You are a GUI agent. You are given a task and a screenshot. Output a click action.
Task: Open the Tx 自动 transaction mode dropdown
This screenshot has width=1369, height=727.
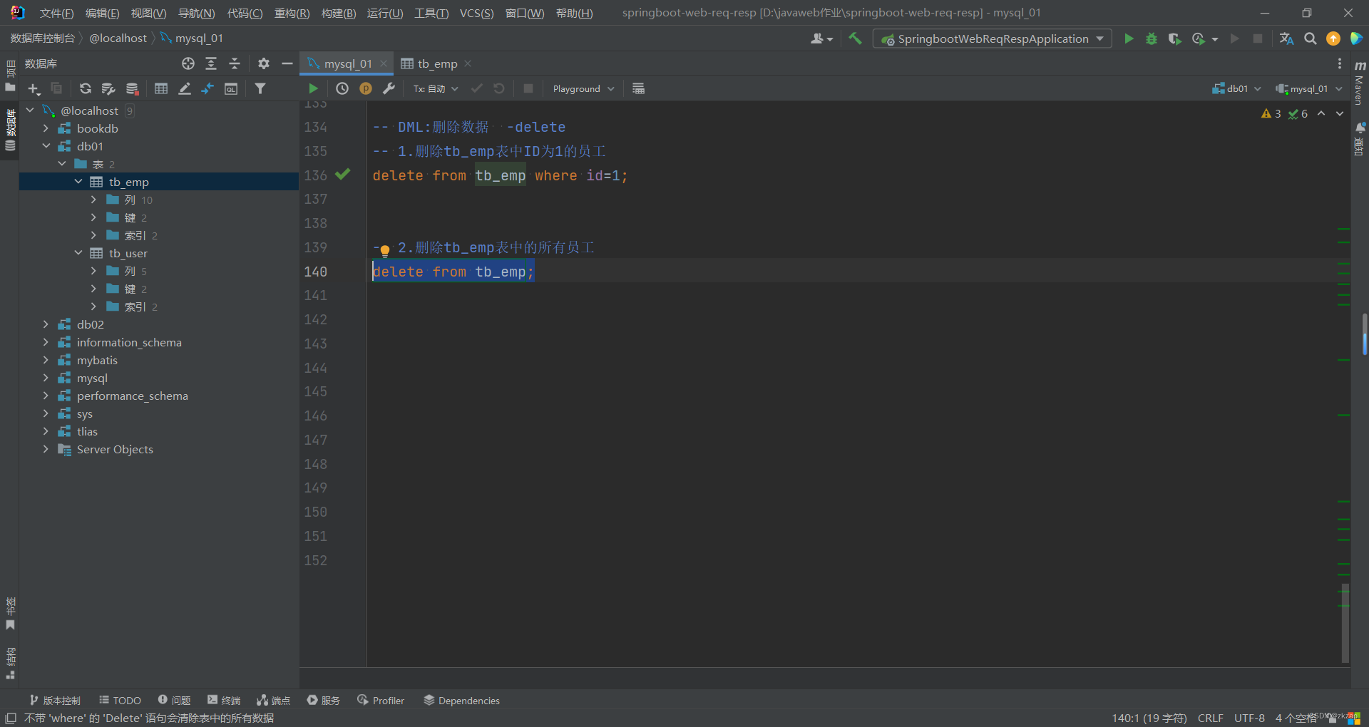coord(435,88)
